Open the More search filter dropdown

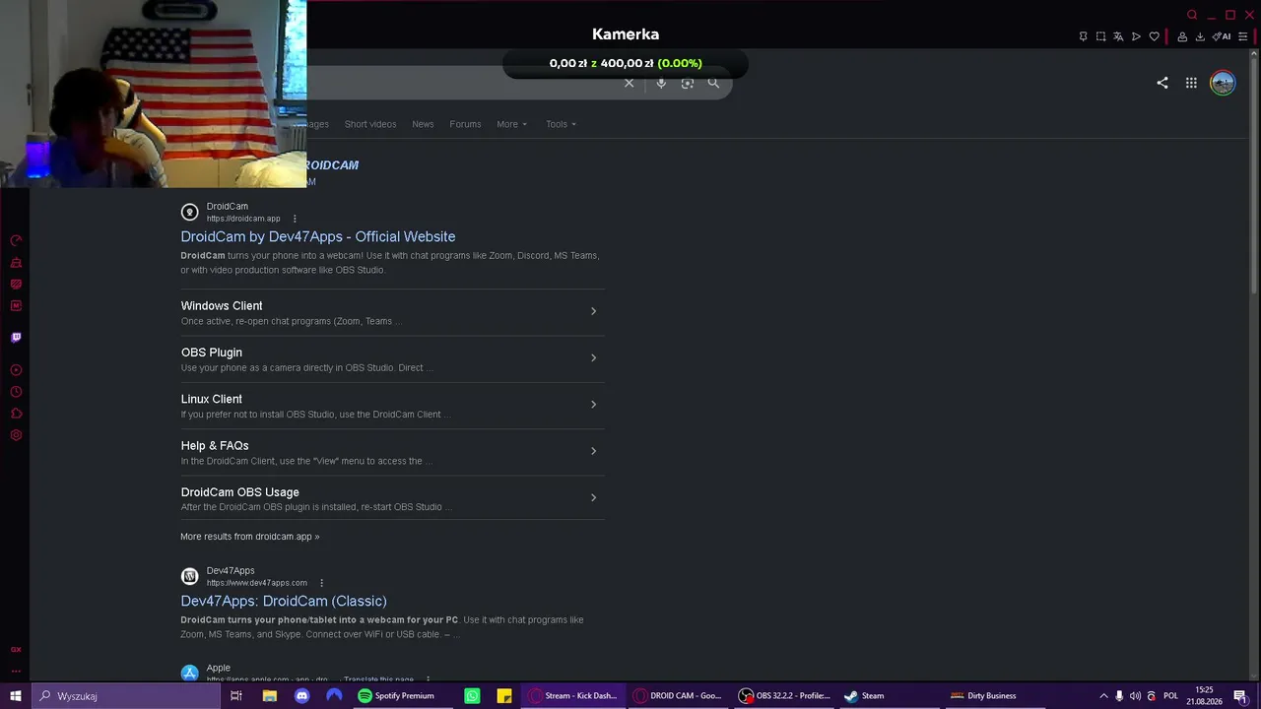point(512,124)
